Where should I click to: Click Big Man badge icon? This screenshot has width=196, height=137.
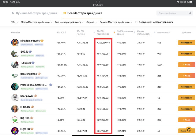click(32, 118)
